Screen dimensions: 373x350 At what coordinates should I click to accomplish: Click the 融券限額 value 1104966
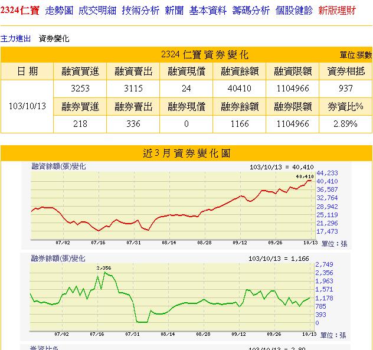[293, 124]
